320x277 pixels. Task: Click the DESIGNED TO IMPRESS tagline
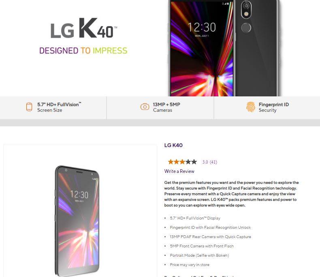pyautogui.click(x=83, y=51)
